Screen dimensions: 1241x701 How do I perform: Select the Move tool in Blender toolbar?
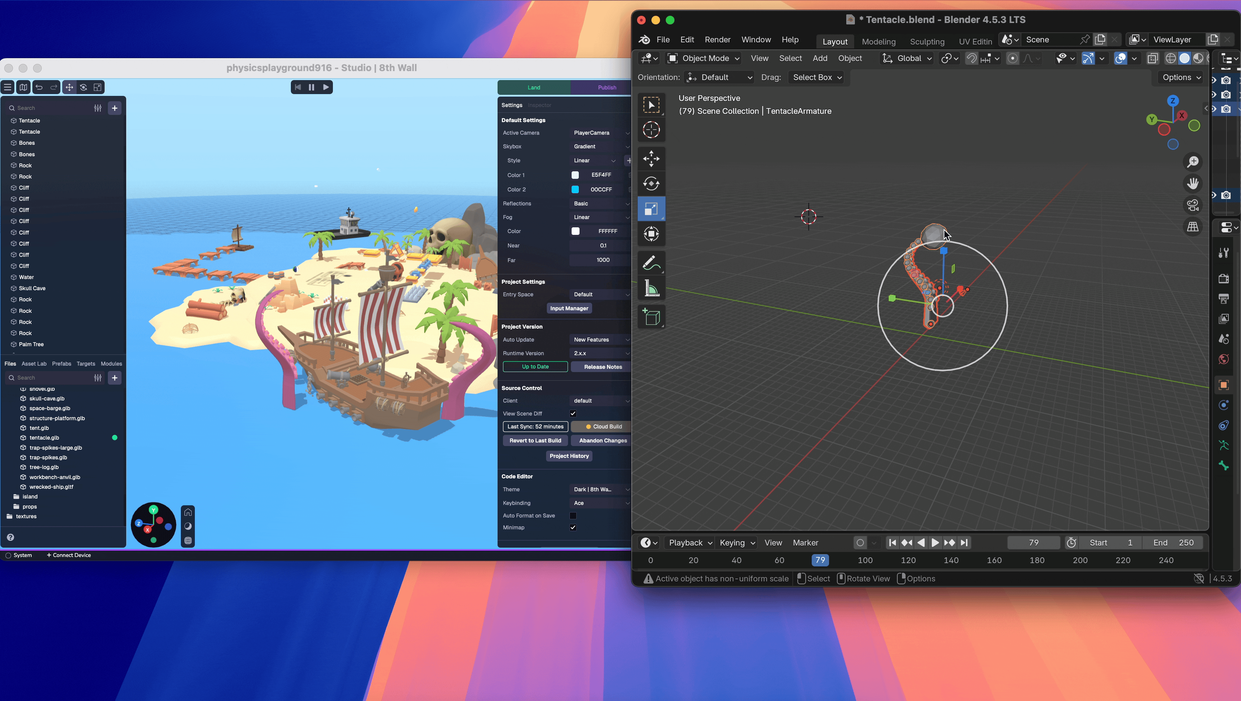tap(651, 158)
